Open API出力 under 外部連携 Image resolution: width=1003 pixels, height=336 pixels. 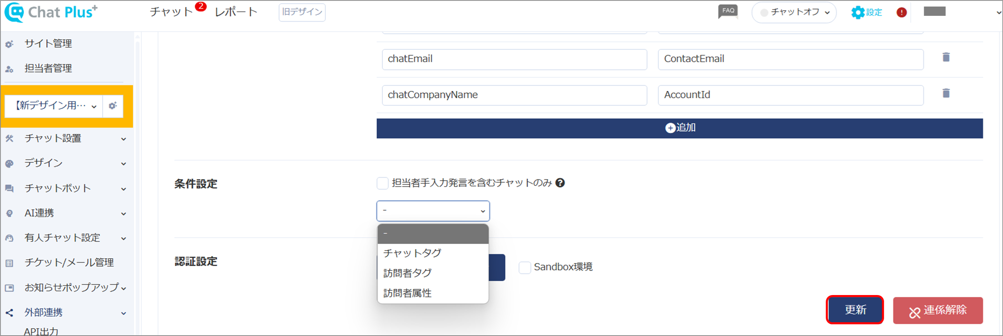41,331
